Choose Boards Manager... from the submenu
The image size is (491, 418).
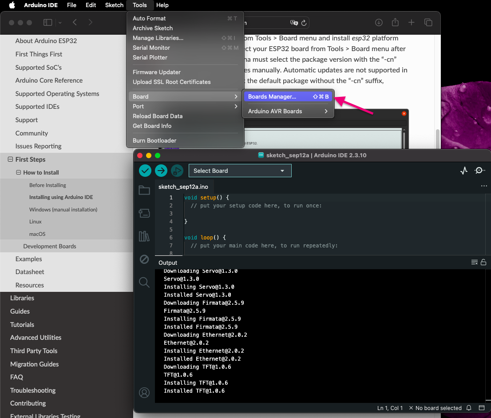coord(288,96)
